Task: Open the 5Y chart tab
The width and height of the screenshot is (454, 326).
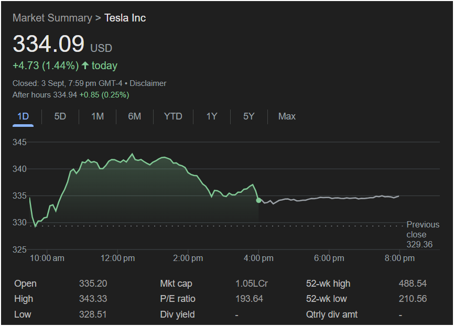Action: [x=248, y=116]
